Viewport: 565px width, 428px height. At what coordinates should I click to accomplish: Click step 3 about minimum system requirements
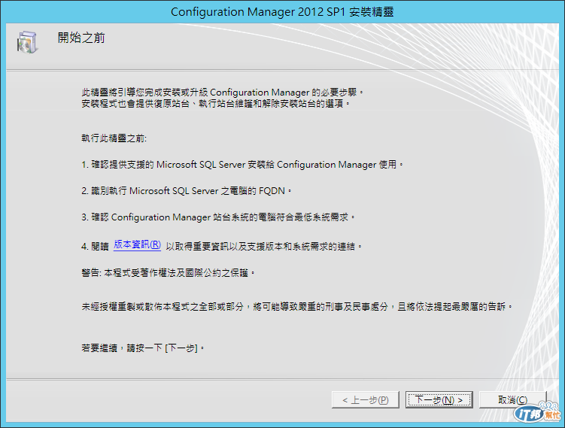click(x=218, y=217)
